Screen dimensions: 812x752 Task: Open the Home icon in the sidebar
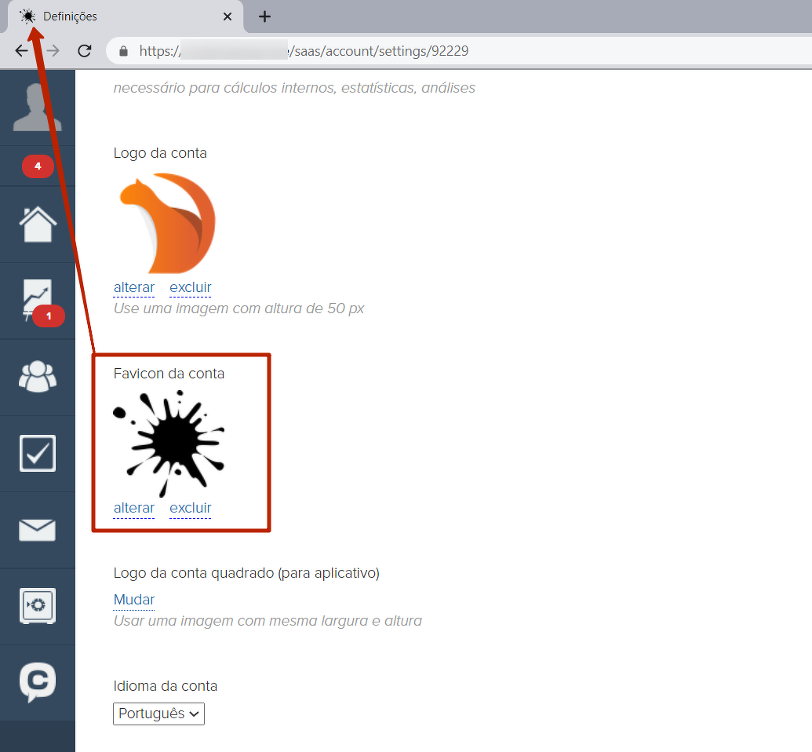pos(37,225)
